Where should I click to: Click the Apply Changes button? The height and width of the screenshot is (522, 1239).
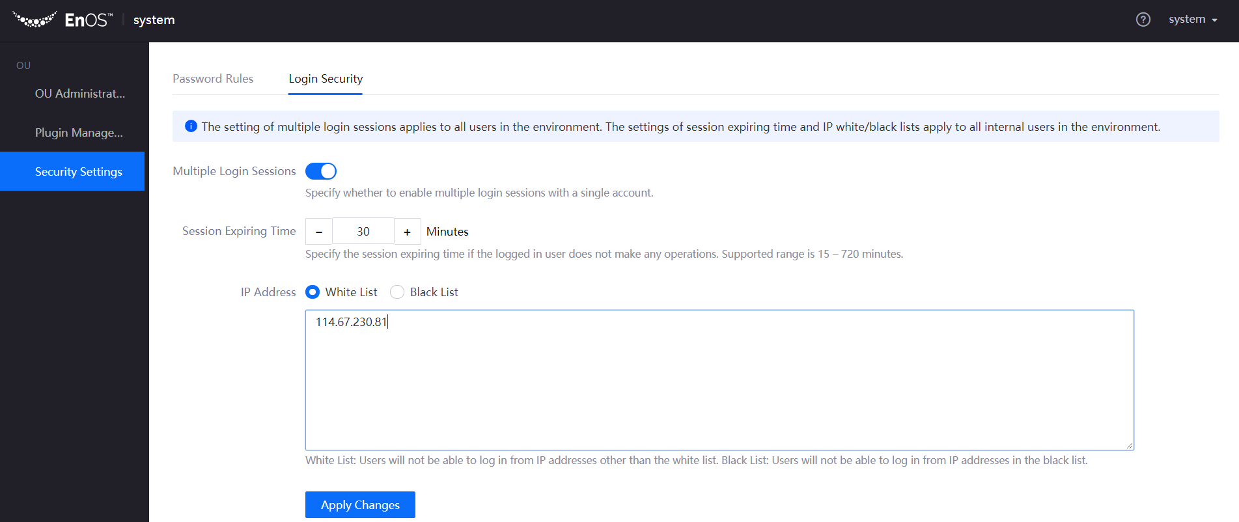click(x=360, y=505)
